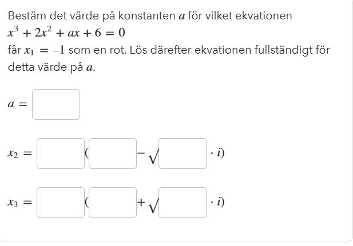Click the "a =" label
This screenshot has height=246, width=353.
[x=17, y=104]
